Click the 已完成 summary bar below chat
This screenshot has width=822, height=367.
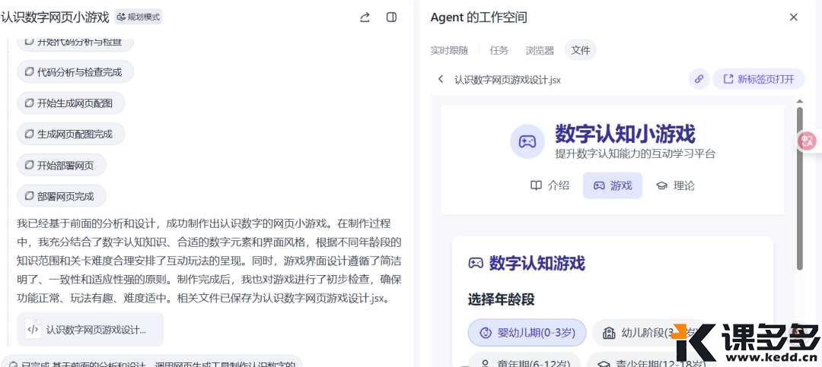[x=151, y=362]
